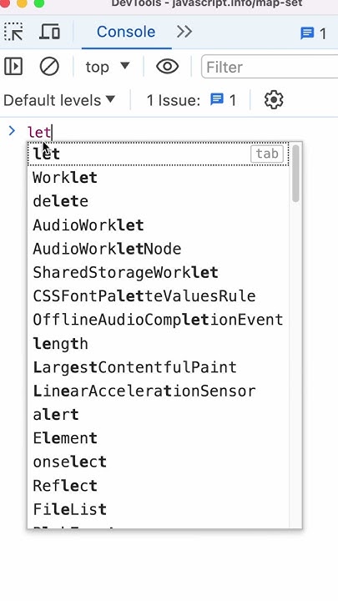
Task: Click the '1 Issue:' link
Action: 174,100
